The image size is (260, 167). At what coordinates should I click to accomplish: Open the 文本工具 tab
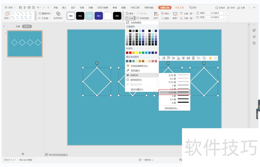tap(179, 7)
